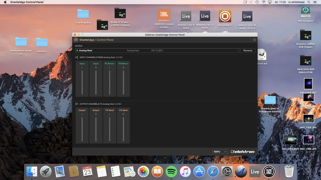Open Spotify from the dock
The width and height of the screenshot is (321, 180).
[x=171, y=172]
